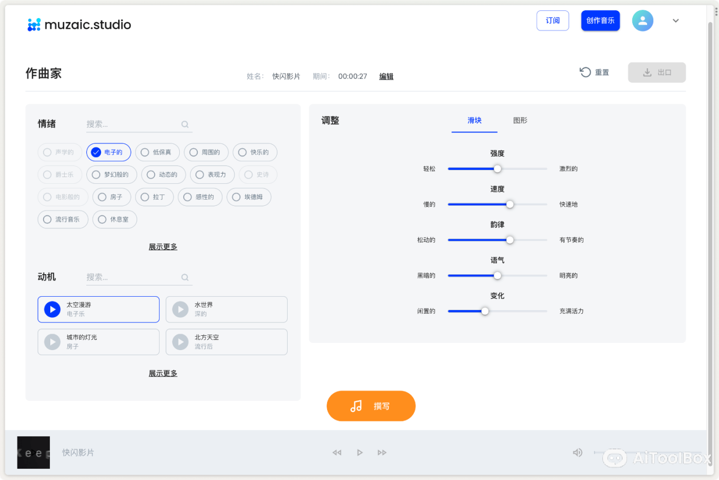The image size is (719, 480).
Task: Mute audio via the speaker icon
Action: click(577, 452)
